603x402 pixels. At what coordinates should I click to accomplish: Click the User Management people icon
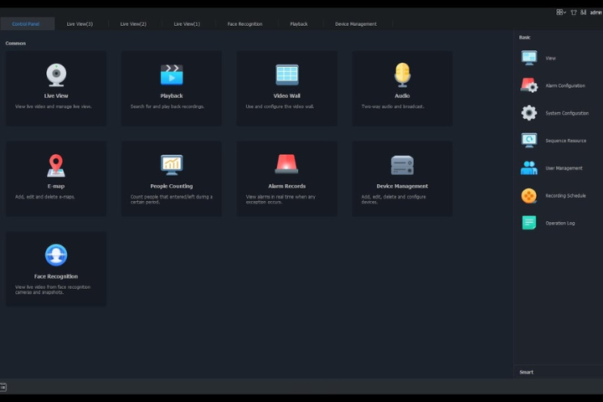pos(529,167)
